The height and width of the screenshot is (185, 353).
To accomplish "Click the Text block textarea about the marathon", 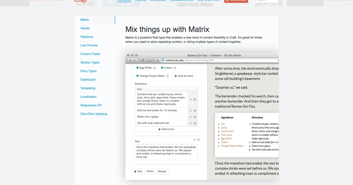I will [x=166, y=152].
